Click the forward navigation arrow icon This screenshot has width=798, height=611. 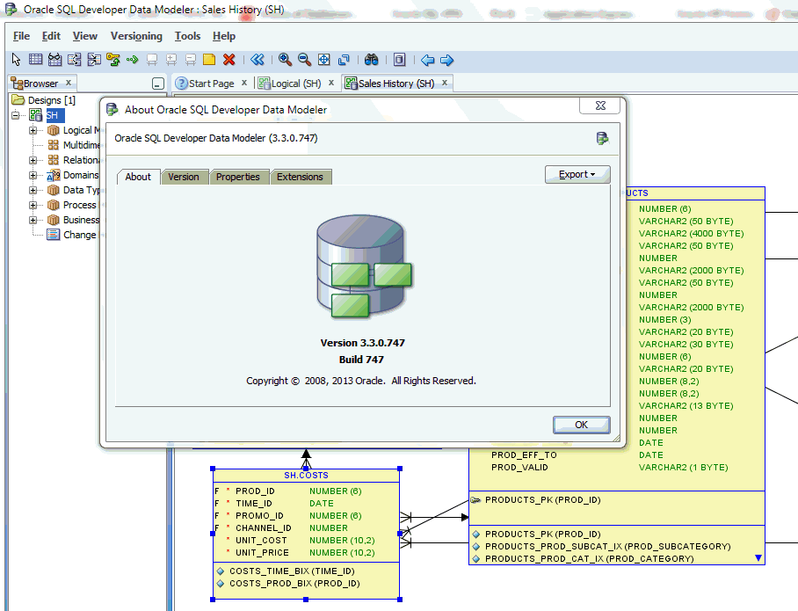click(x=447, y=60)
